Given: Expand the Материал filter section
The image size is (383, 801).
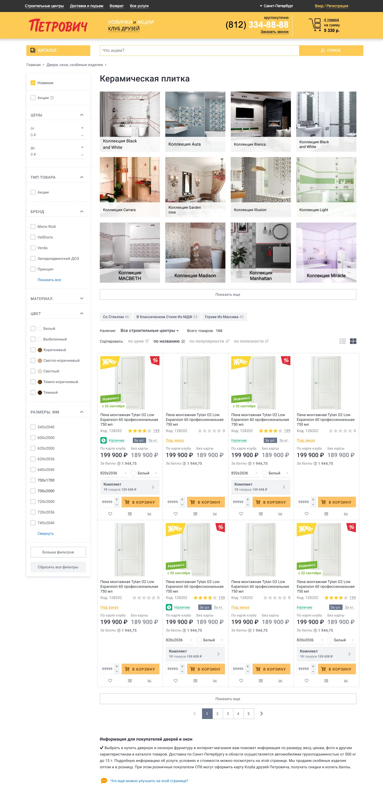Looking at the screenshot, I should pyautogui.click(x=58, y=298).
